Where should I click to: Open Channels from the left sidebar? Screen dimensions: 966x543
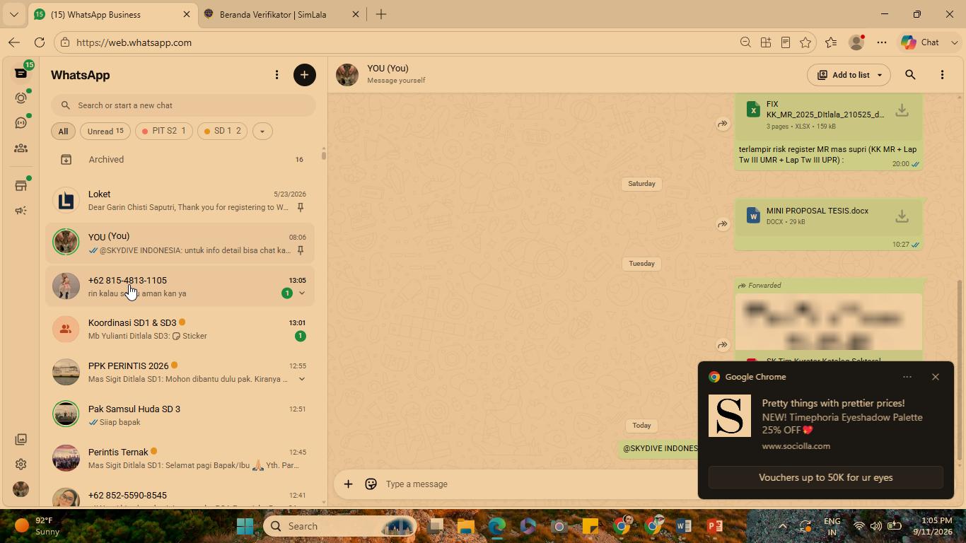point(21,123)
